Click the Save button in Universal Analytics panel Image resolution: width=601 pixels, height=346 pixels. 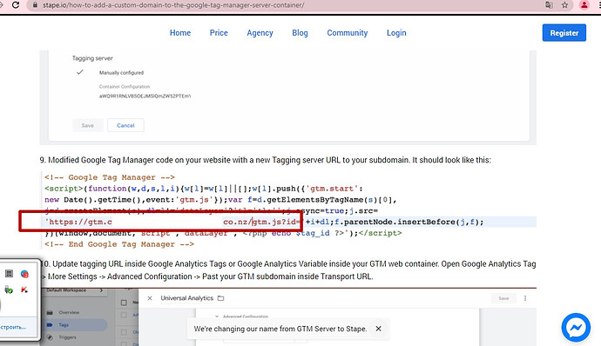[x=503, y=298]
